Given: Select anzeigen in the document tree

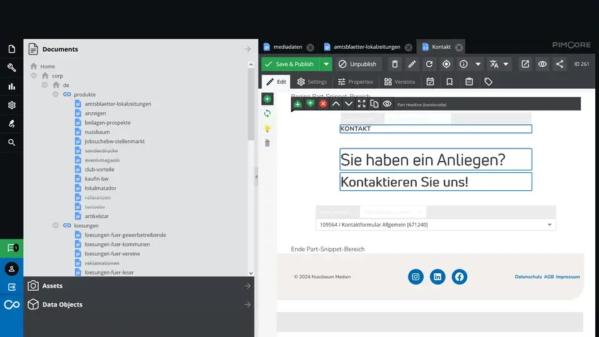Looking at the screenshot, I should point(95,113).
